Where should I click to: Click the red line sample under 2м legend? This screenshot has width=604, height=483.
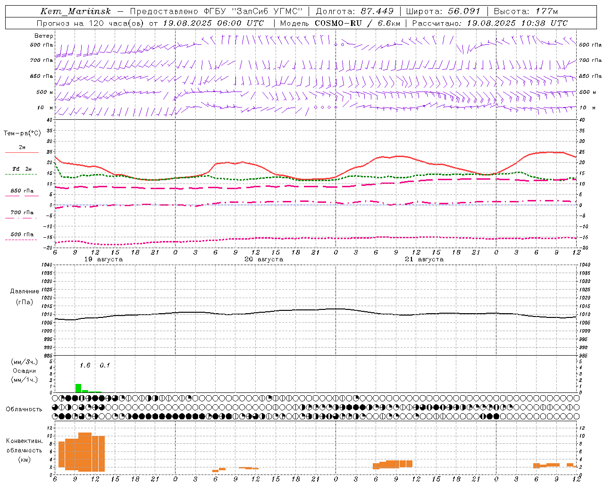(x=22, y=153)
